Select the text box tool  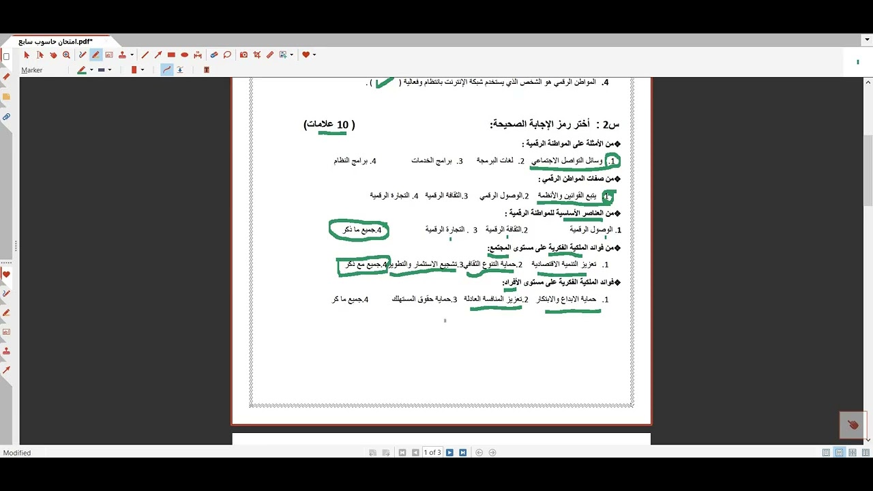(x=108, y=55)
